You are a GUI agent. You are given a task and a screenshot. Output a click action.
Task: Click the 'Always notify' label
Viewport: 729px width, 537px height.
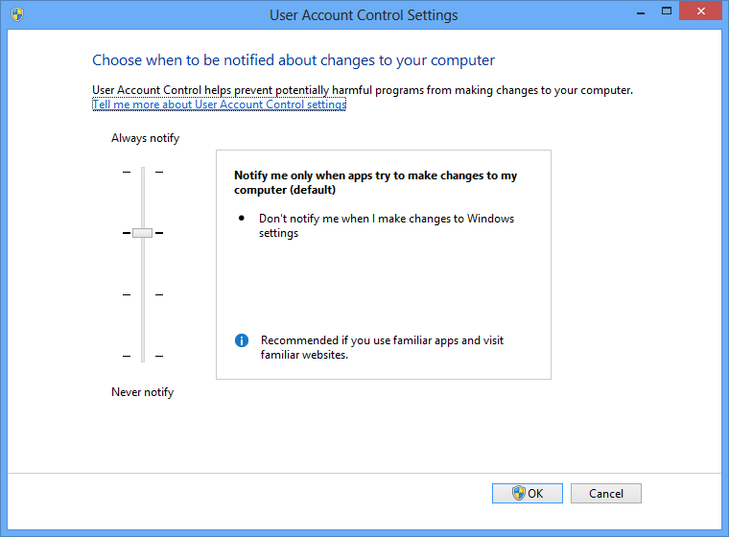click(145, 138)
